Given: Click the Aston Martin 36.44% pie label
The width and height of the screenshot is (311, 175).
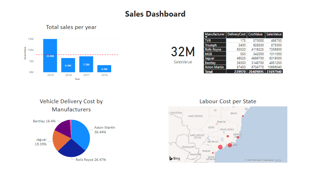Looking at the screenshot, I should [x=105, y=130].
